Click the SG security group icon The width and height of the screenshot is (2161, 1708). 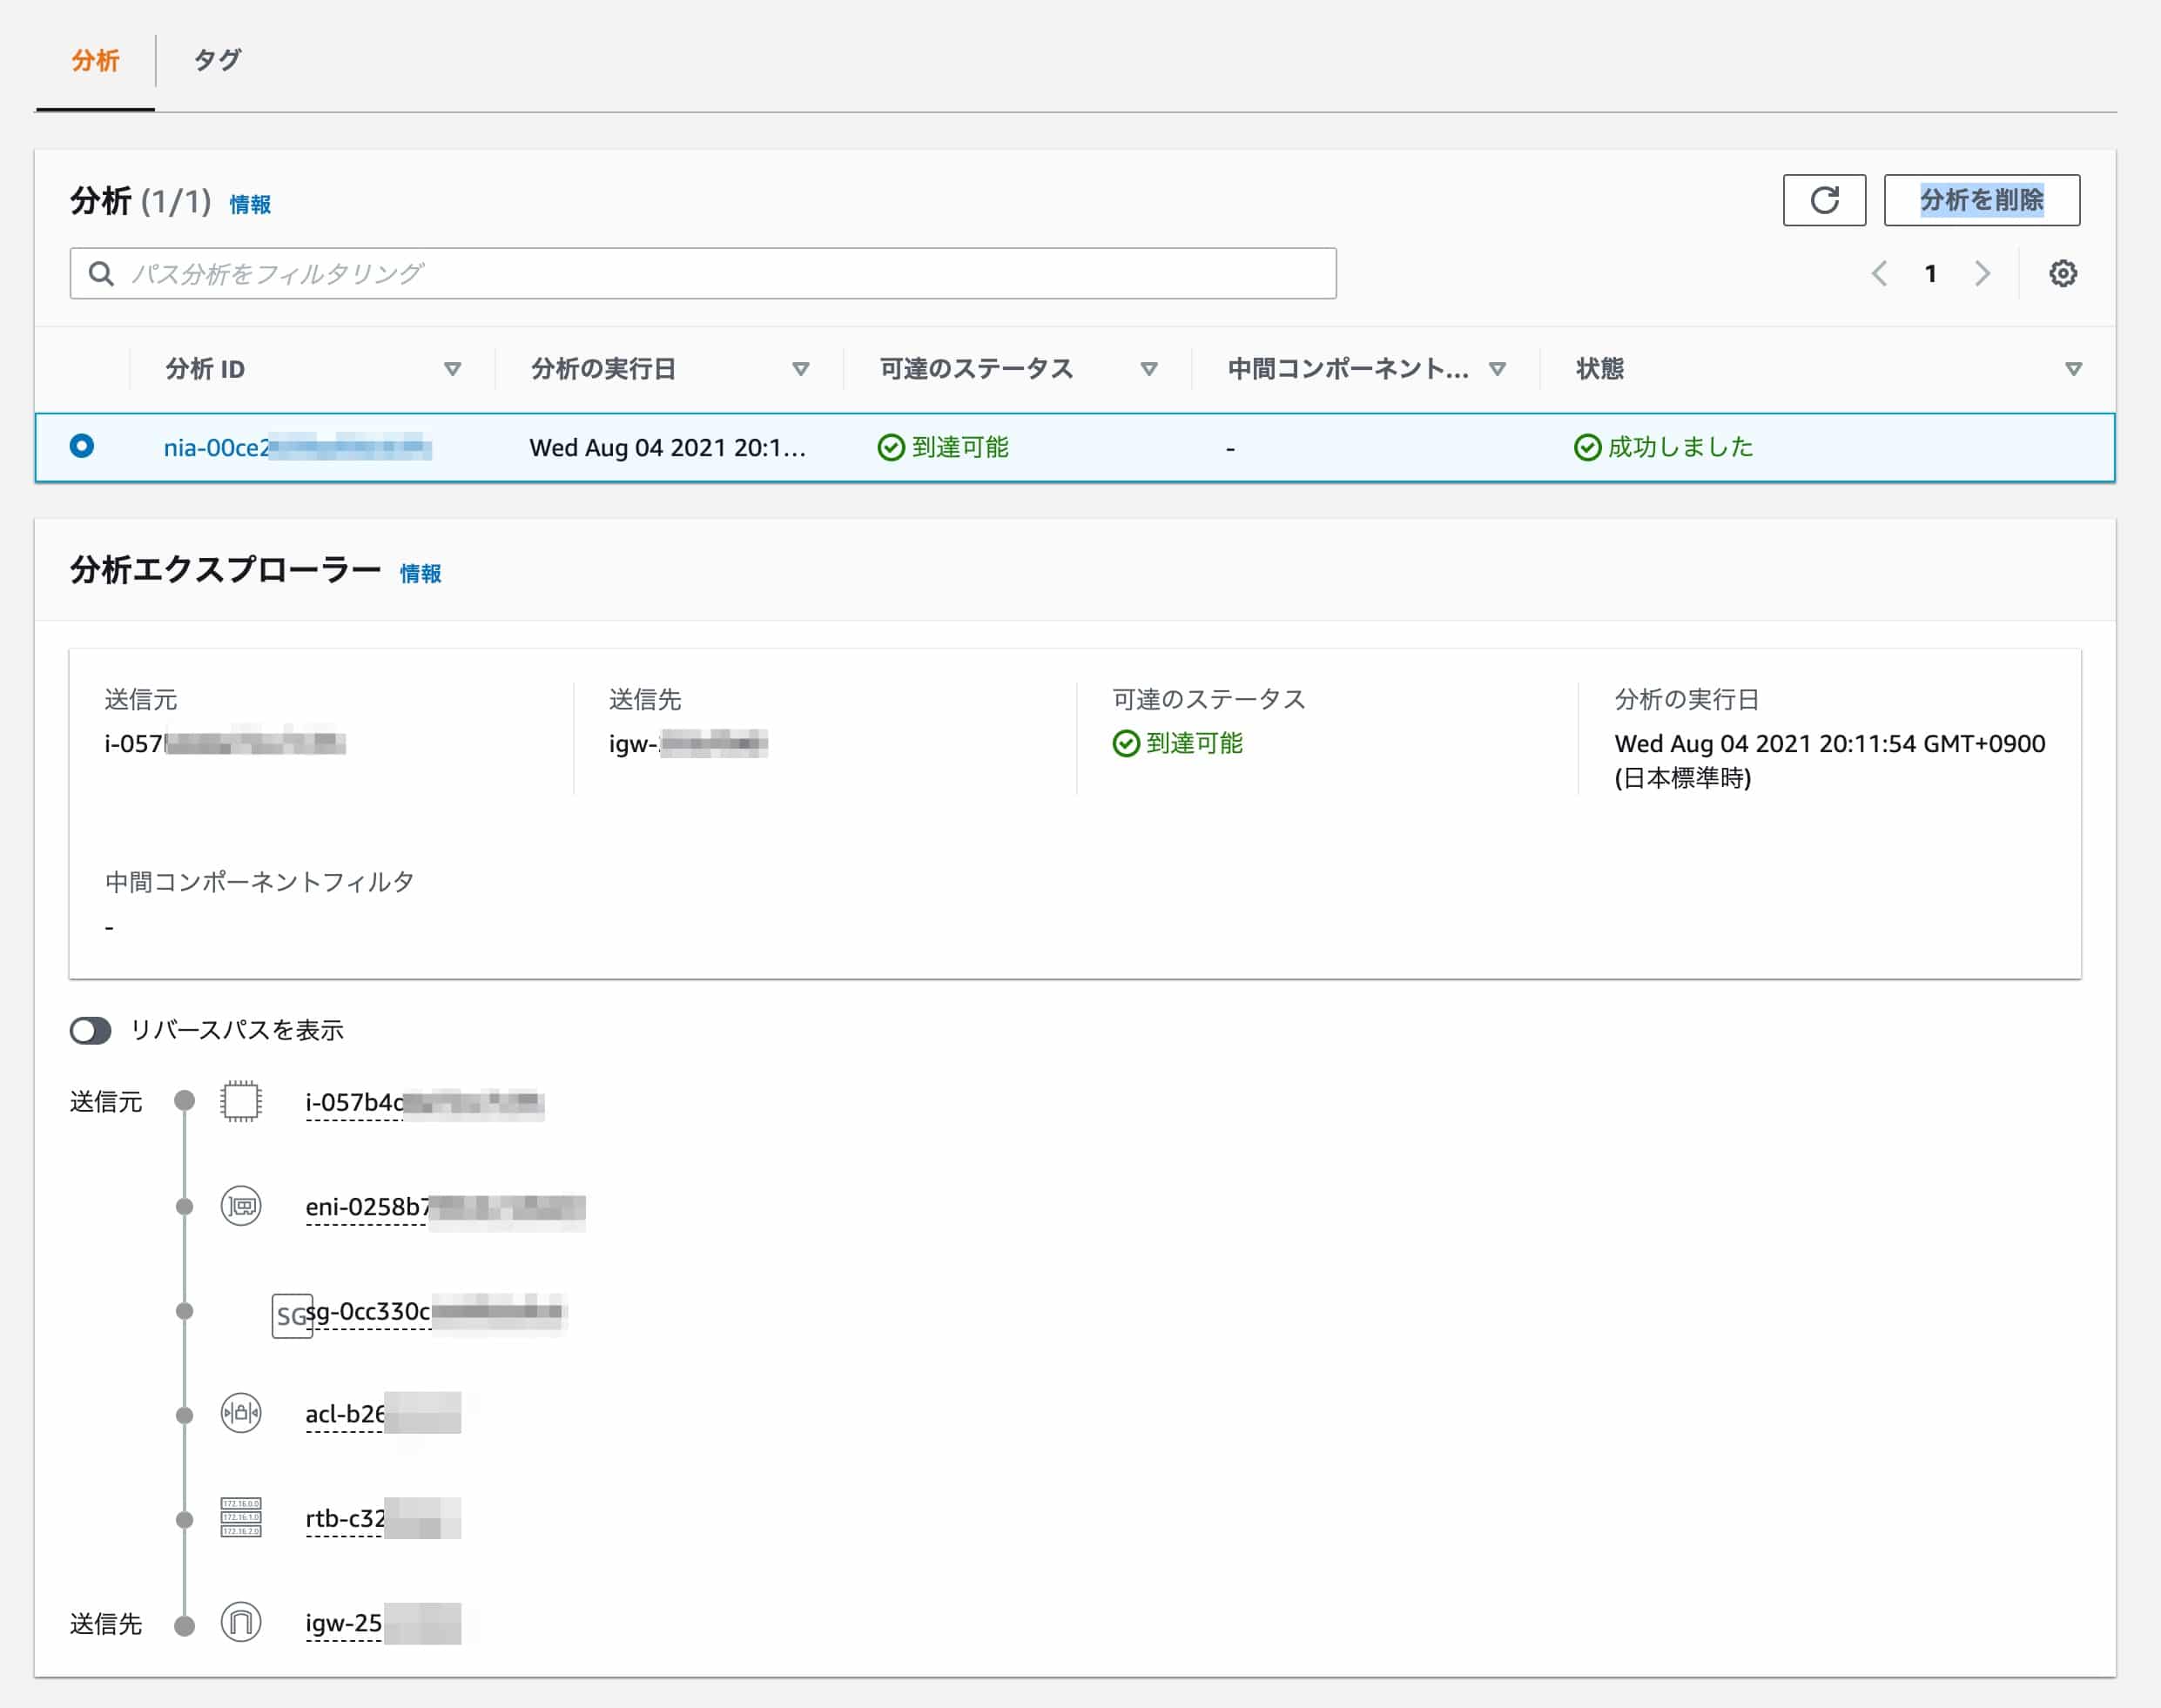(291, 1315)
